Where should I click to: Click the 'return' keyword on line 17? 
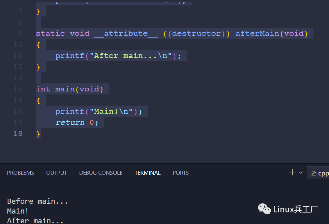pyautogui.click(x=70, y=122)
